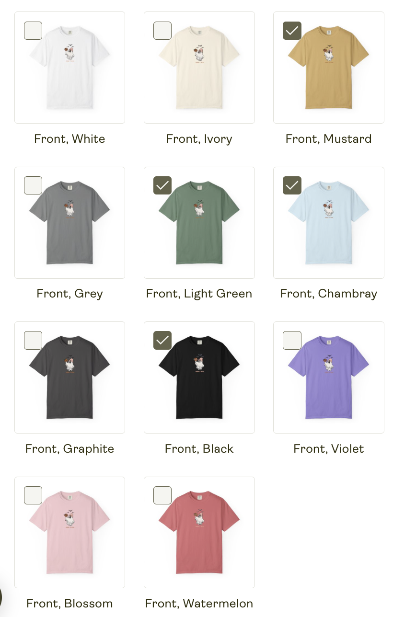Uncheck the Front, Mustard mockup checkbox
This screenshot has height=617, width=393.
pos(292,31)
